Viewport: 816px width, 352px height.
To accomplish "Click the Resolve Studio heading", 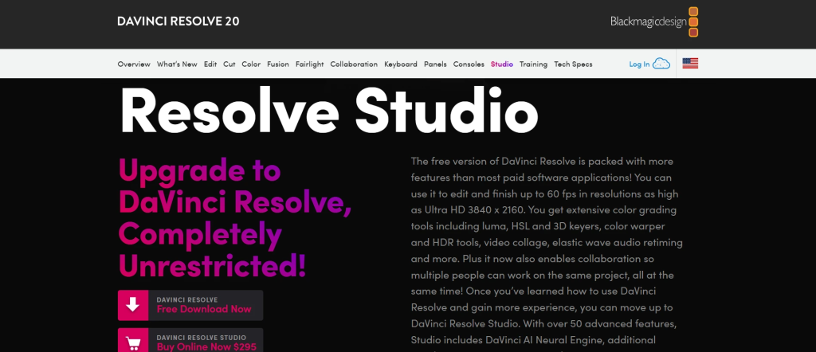I will [329, 110].
